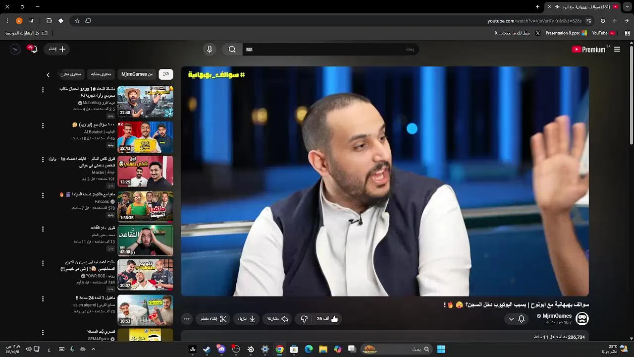Viewport: 634px width, 357px height.
Task: Open the all bookmarks folder
Action: [x=26, y=33]
